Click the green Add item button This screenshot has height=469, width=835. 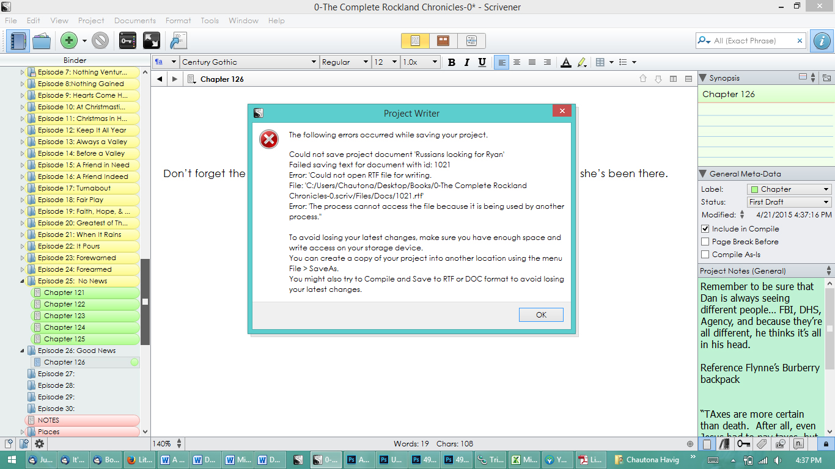pos(69,41)
